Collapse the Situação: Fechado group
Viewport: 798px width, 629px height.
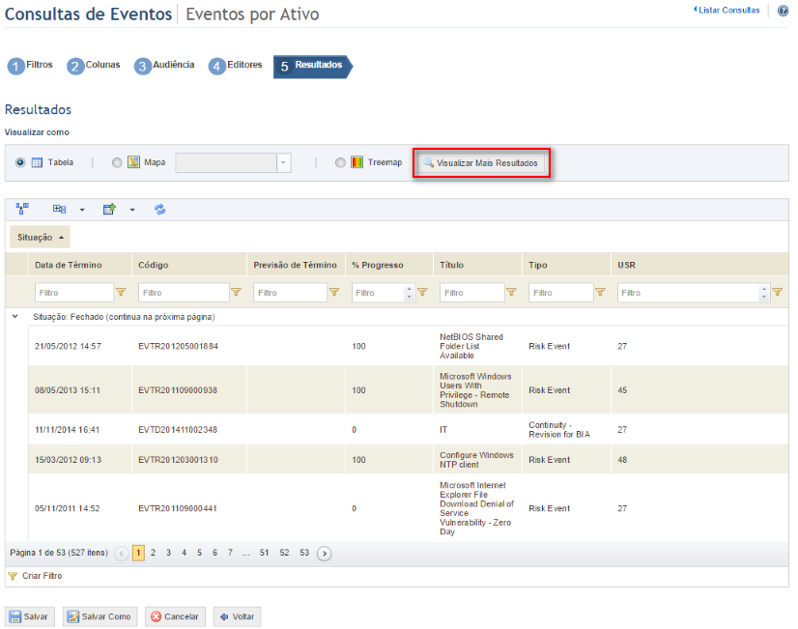pos(15,317)
